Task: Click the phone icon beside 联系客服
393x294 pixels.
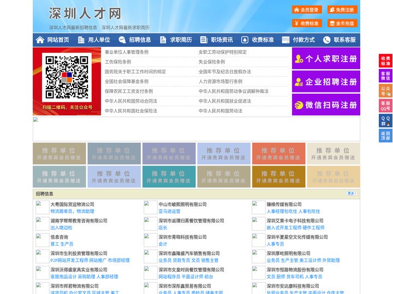Action: coord(326,40)
